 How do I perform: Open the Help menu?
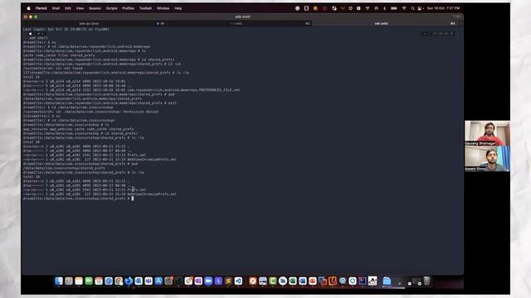pyautogui.click(x=178, y=8)
